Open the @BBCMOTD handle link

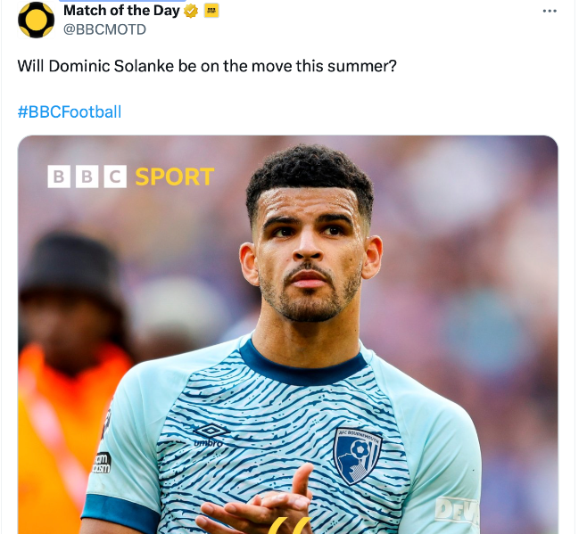click(x=104, y=29)
